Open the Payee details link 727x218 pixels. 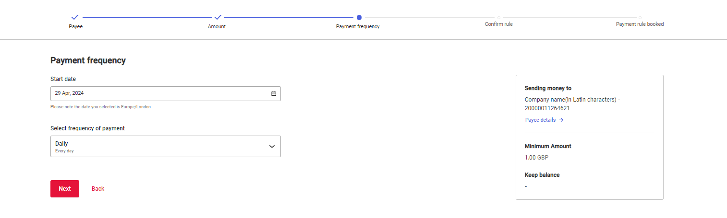tap(540, 120)
